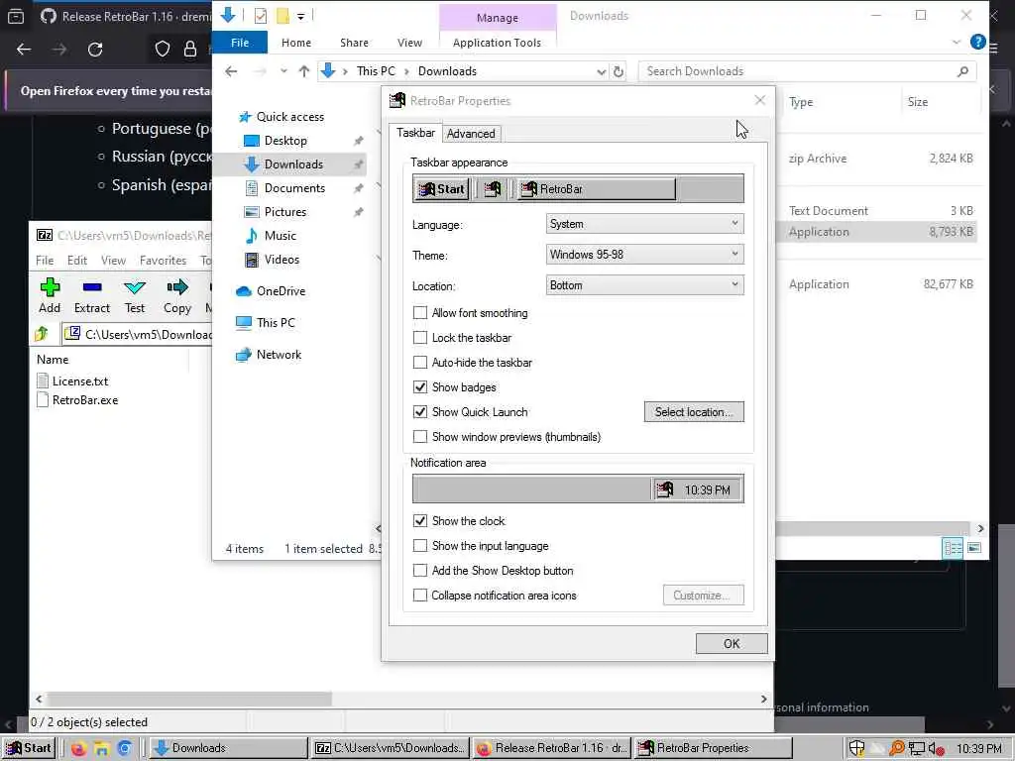1015x761 pixels.
Task: Open the Location dropdown
Action: 644,285
